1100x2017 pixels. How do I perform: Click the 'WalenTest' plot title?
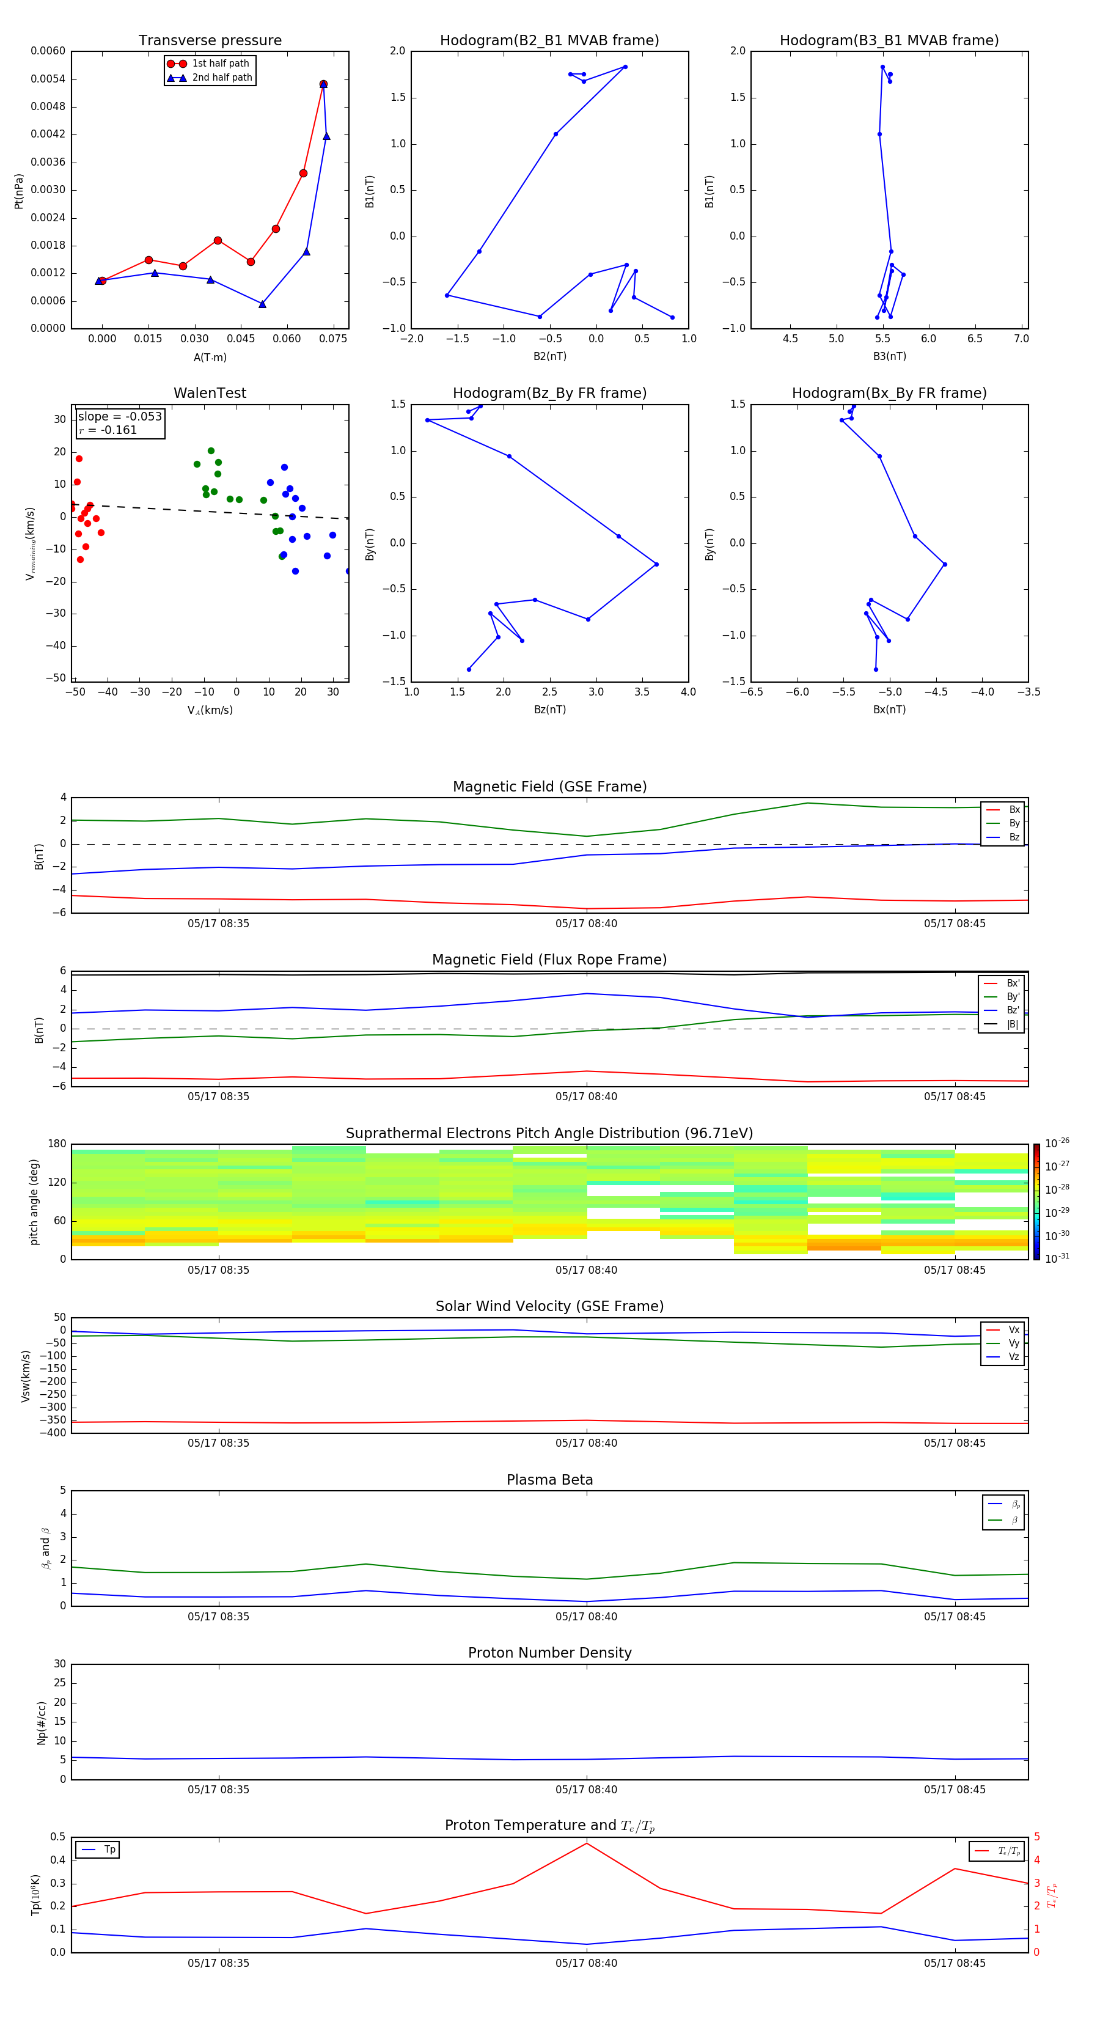[210, 393]
